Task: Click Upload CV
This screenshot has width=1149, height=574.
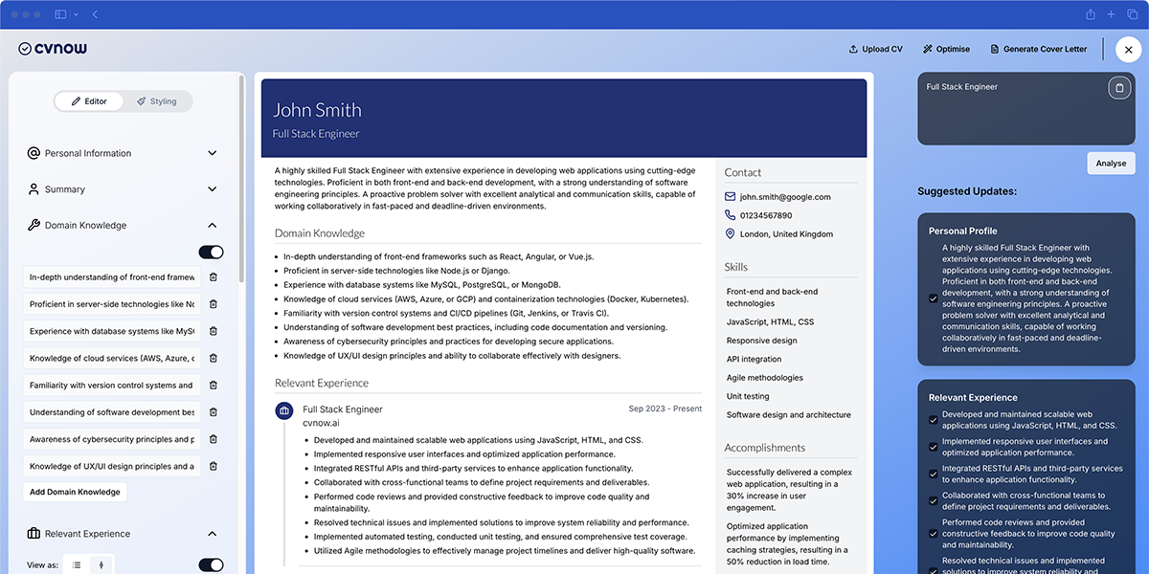Action: 875,49
